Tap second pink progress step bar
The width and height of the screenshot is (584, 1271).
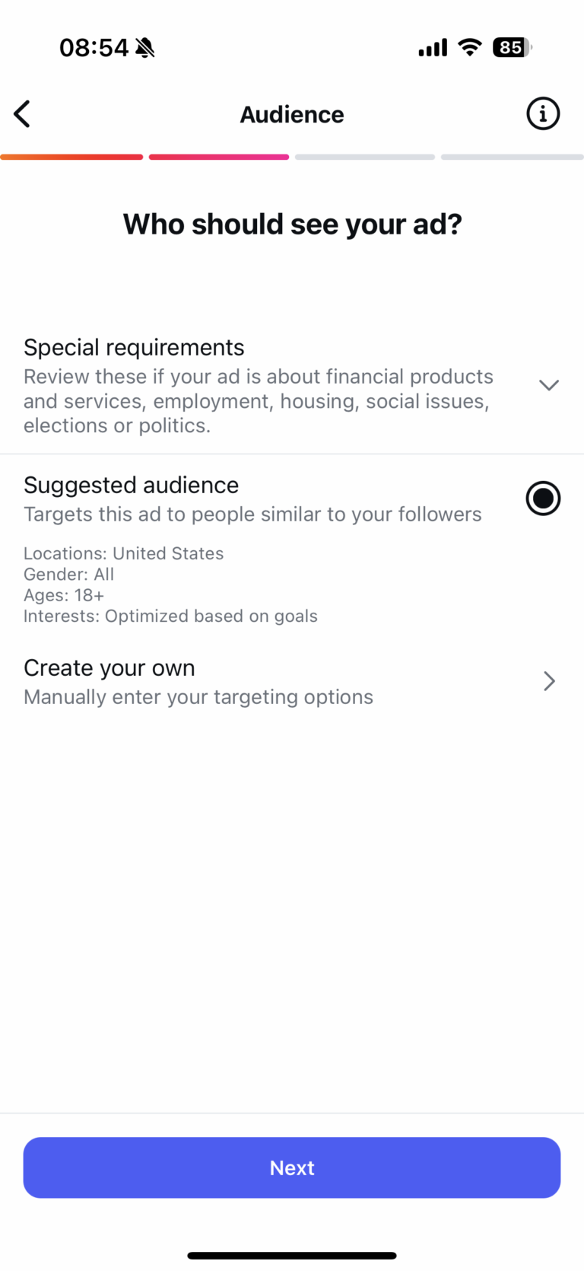coord(219,158)
